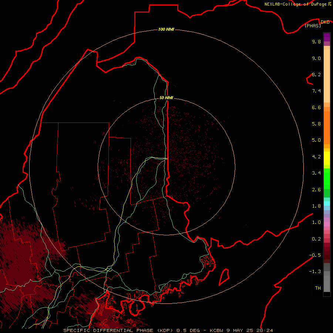333x333 pixels.
Task: Click the "100 NMI" range ring label
Action: (x=166, y=29)
